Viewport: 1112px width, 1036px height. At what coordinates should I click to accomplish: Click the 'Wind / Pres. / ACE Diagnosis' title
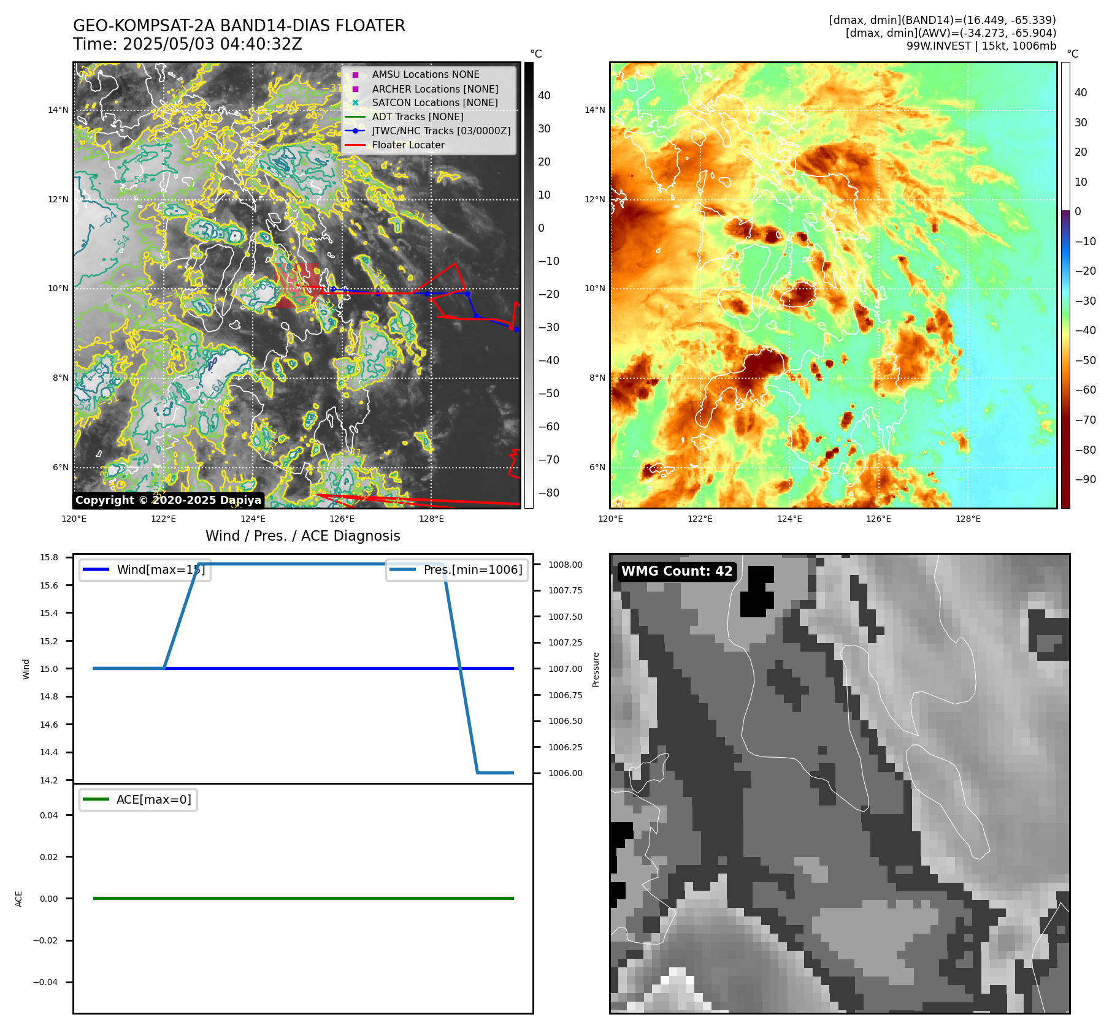303,536
